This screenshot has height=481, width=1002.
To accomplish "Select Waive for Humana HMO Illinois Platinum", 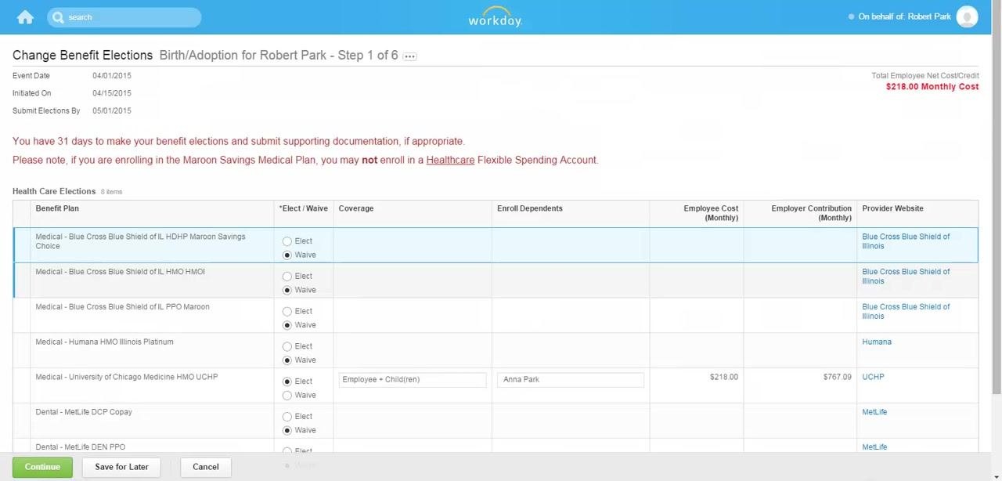I will click(287, 360).
